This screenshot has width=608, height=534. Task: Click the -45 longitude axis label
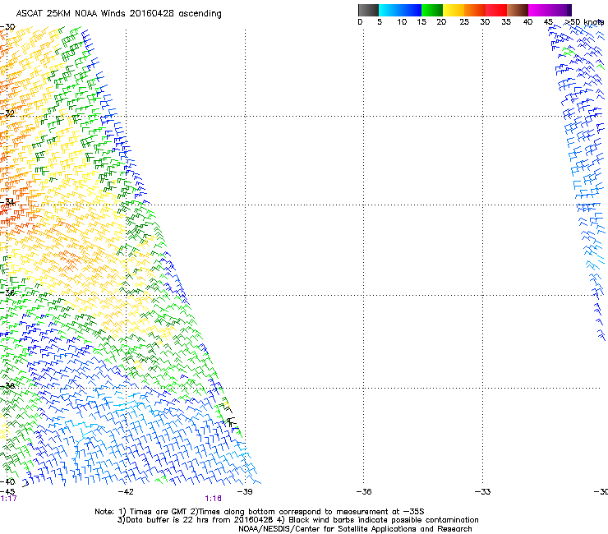coord(7,491)
